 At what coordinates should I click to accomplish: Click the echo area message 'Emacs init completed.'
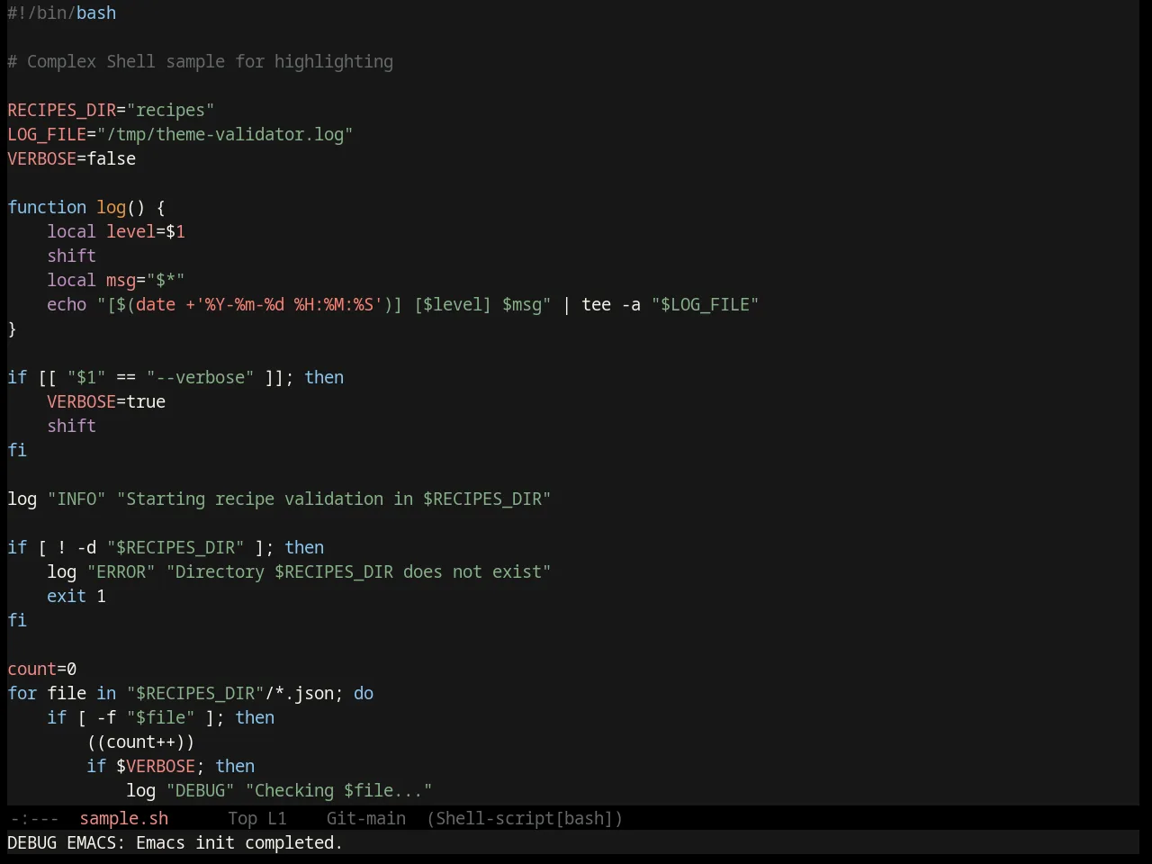[239, 842]
